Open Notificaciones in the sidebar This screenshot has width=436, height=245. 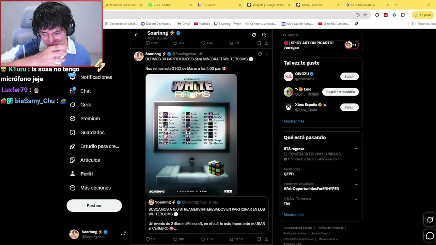tap(91, 77)
